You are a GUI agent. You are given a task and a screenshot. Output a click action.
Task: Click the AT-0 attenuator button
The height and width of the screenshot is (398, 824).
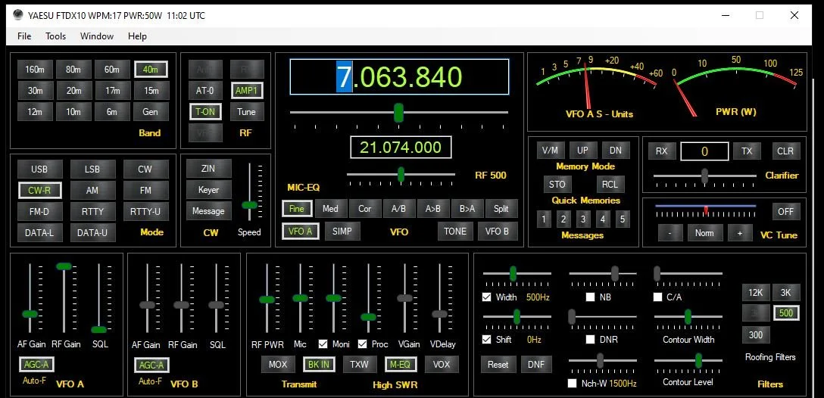(x=205, y=90)
